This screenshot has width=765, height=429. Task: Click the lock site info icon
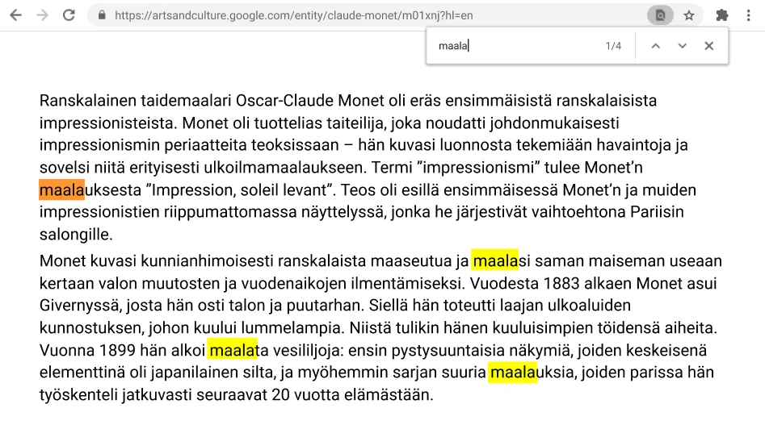(x=102, y=15)
